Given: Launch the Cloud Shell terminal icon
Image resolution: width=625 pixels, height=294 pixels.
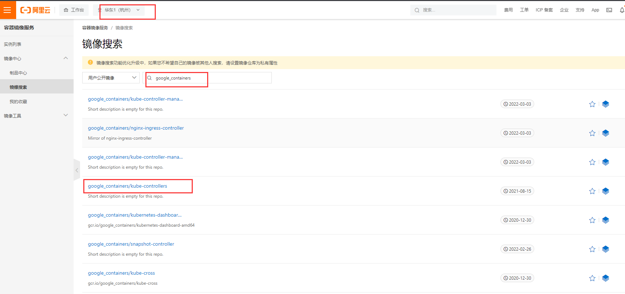Looking at the screenshot, I should (609, 10).
